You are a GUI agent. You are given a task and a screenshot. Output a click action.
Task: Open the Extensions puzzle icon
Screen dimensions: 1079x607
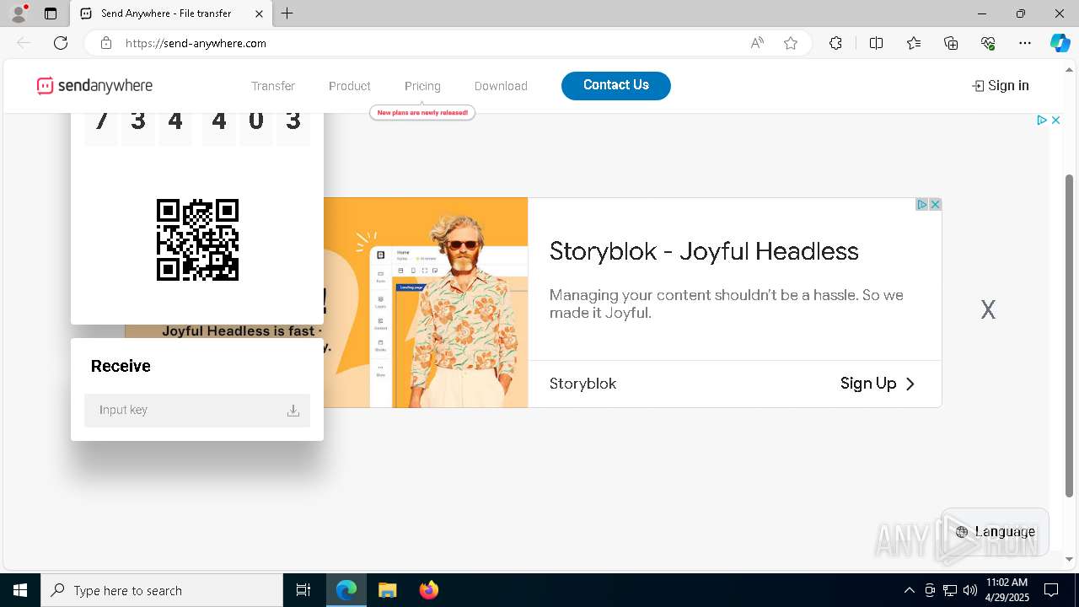[835, 43]
